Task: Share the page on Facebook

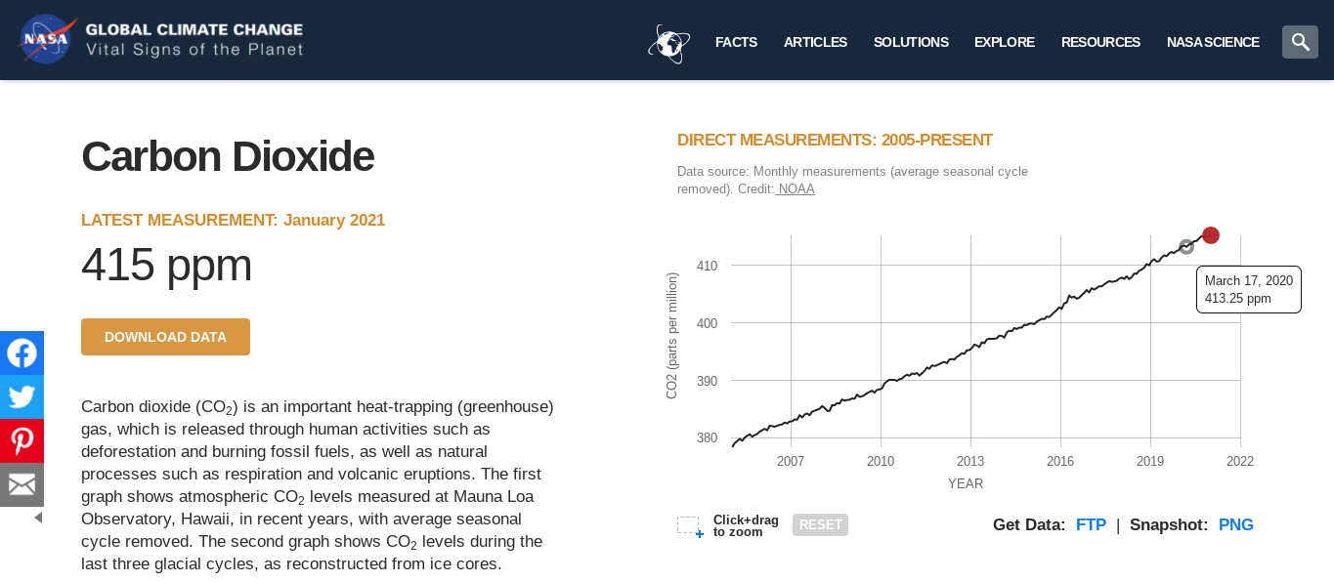Action: (x=22, y=353)
